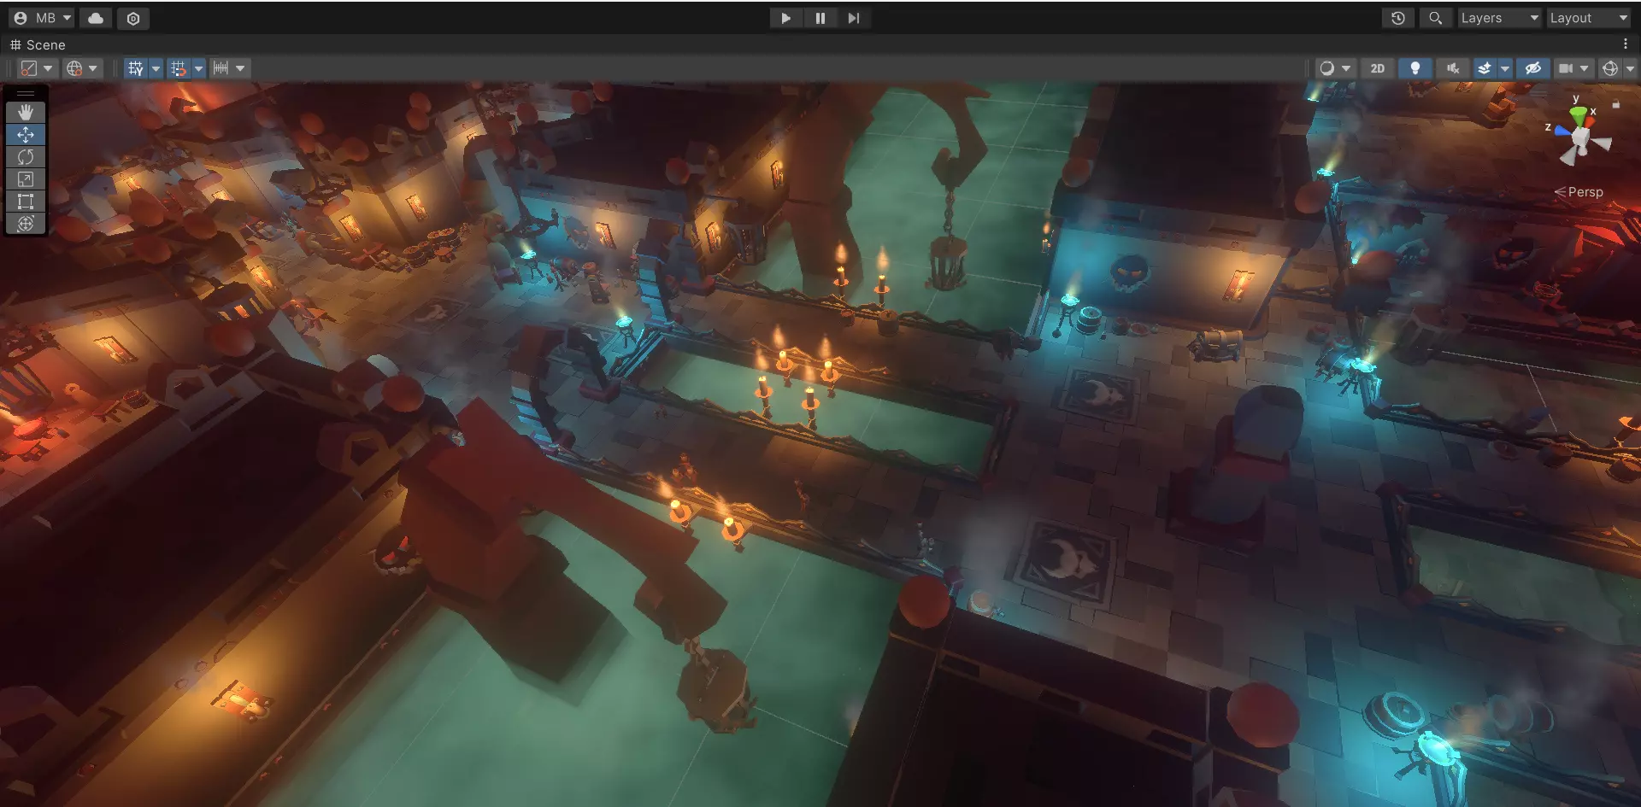Select the Move tool
The width and height of the screenshot is (1641, 807).
[x=26, y=134]
